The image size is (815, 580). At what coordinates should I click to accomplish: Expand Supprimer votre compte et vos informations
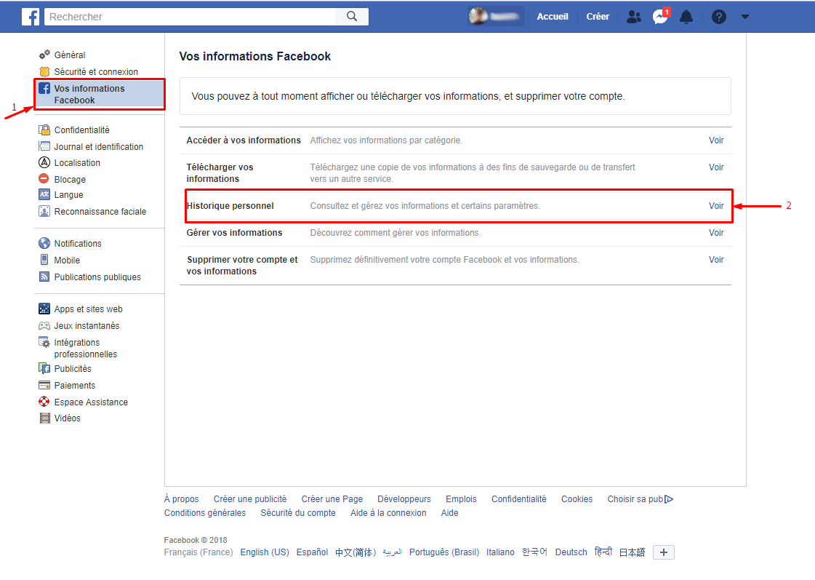click(x=455, y=266)
